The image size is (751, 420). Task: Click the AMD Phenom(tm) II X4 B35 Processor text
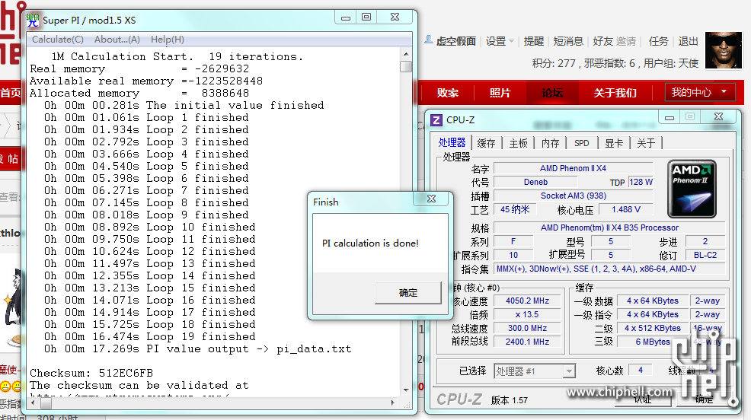609,228
